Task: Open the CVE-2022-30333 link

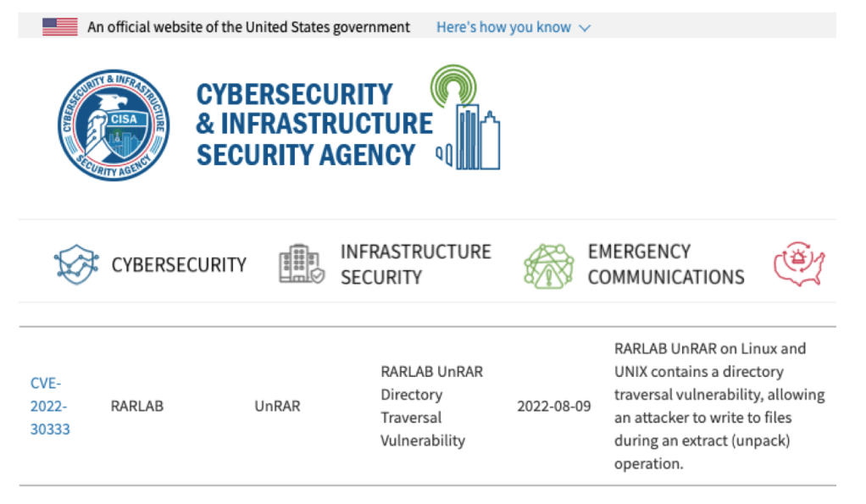Action: tap(49, 406)
